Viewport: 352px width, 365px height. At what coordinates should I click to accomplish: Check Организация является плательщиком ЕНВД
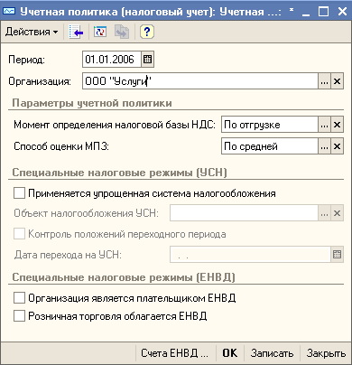[x=19, y=298]
